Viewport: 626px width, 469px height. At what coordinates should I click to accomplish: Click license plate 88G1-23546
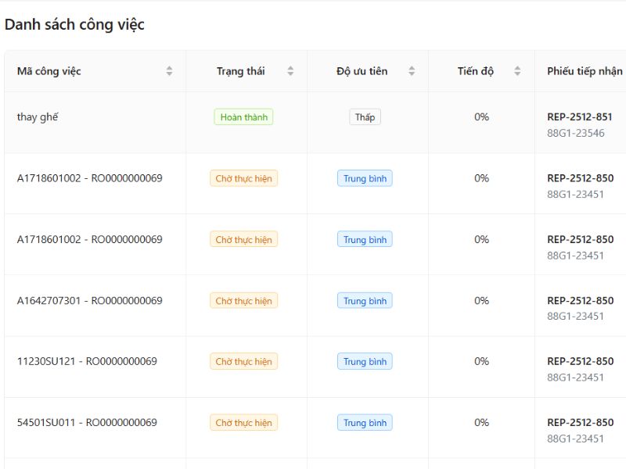pyautogui.click(x=575, y=134)
